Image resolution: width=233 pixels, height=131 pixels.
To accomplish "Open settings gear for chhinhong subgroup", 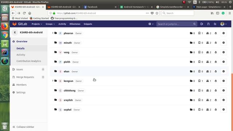I will [224, 91].
